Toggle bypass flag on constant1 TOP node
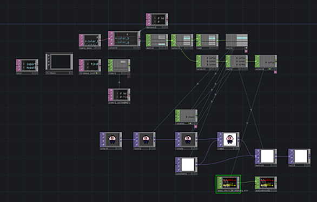 [x=178, y=162]
